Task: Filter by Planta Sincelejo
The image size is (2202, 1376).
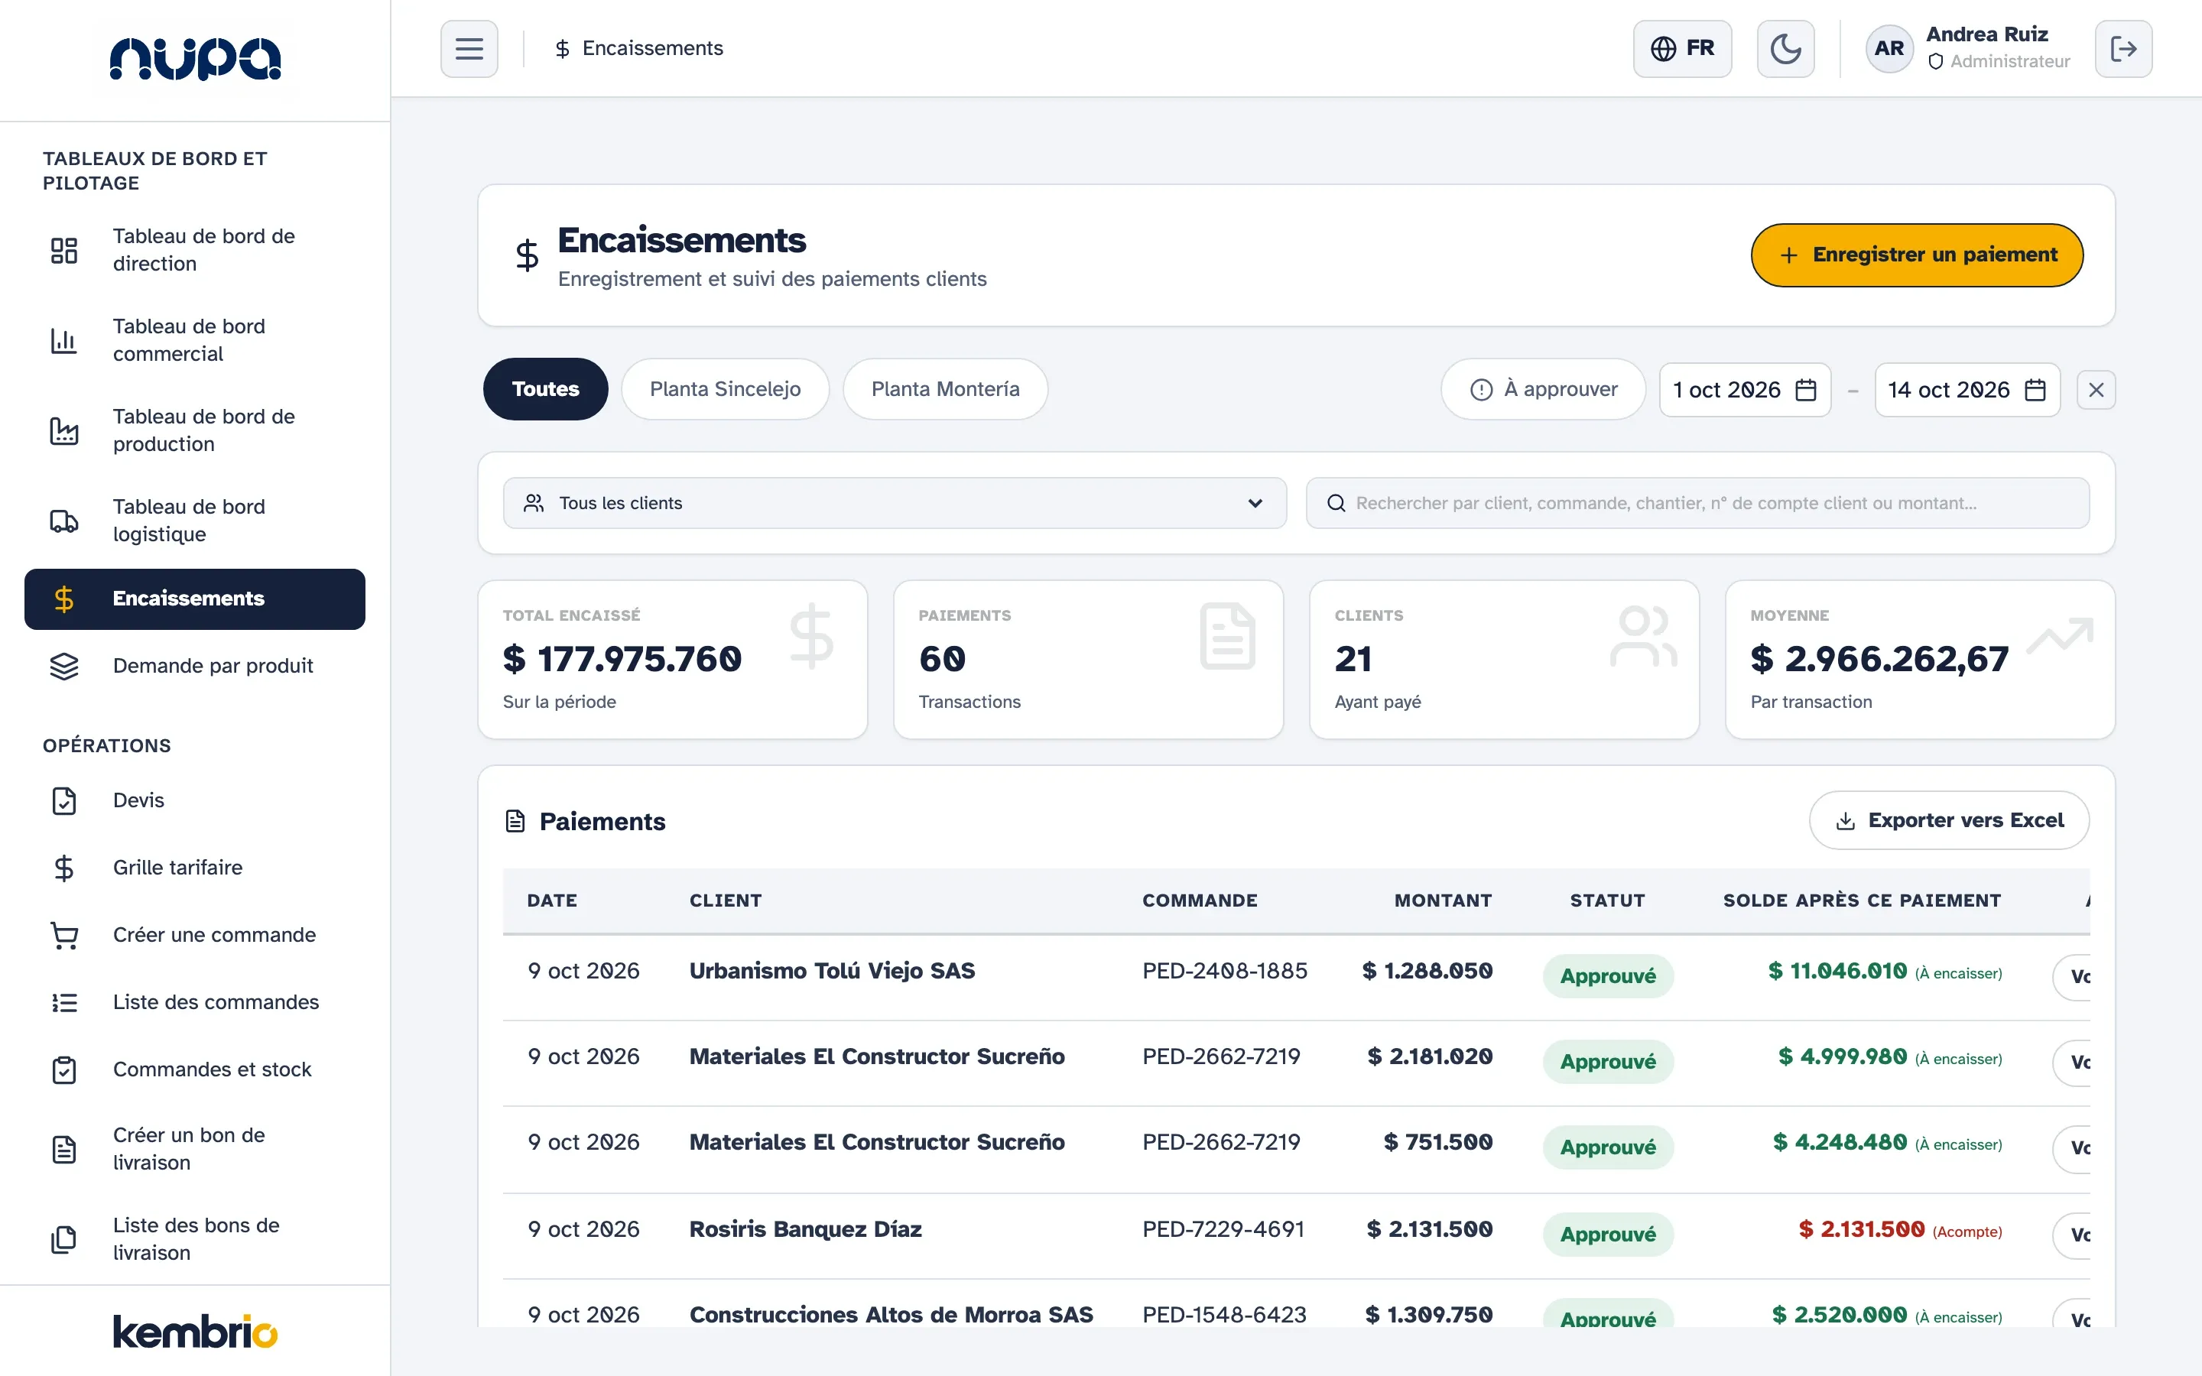Action: click(725, 390)
